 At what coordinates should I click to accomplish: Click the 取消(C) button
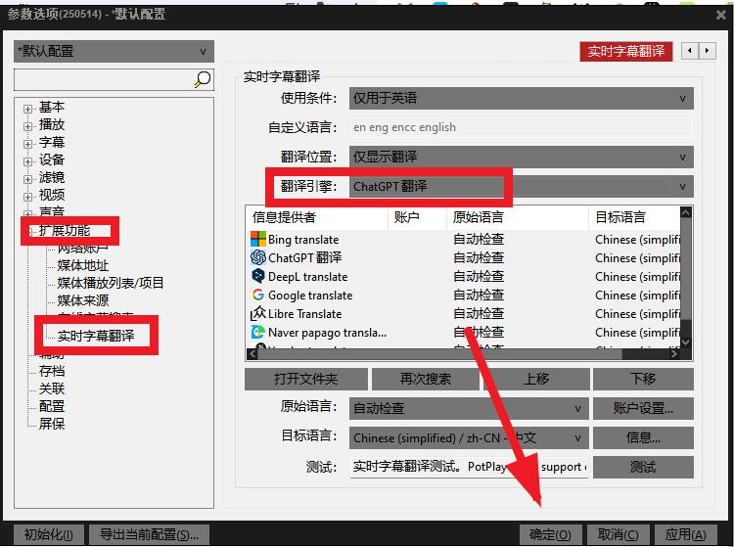(x=618, y=534)
